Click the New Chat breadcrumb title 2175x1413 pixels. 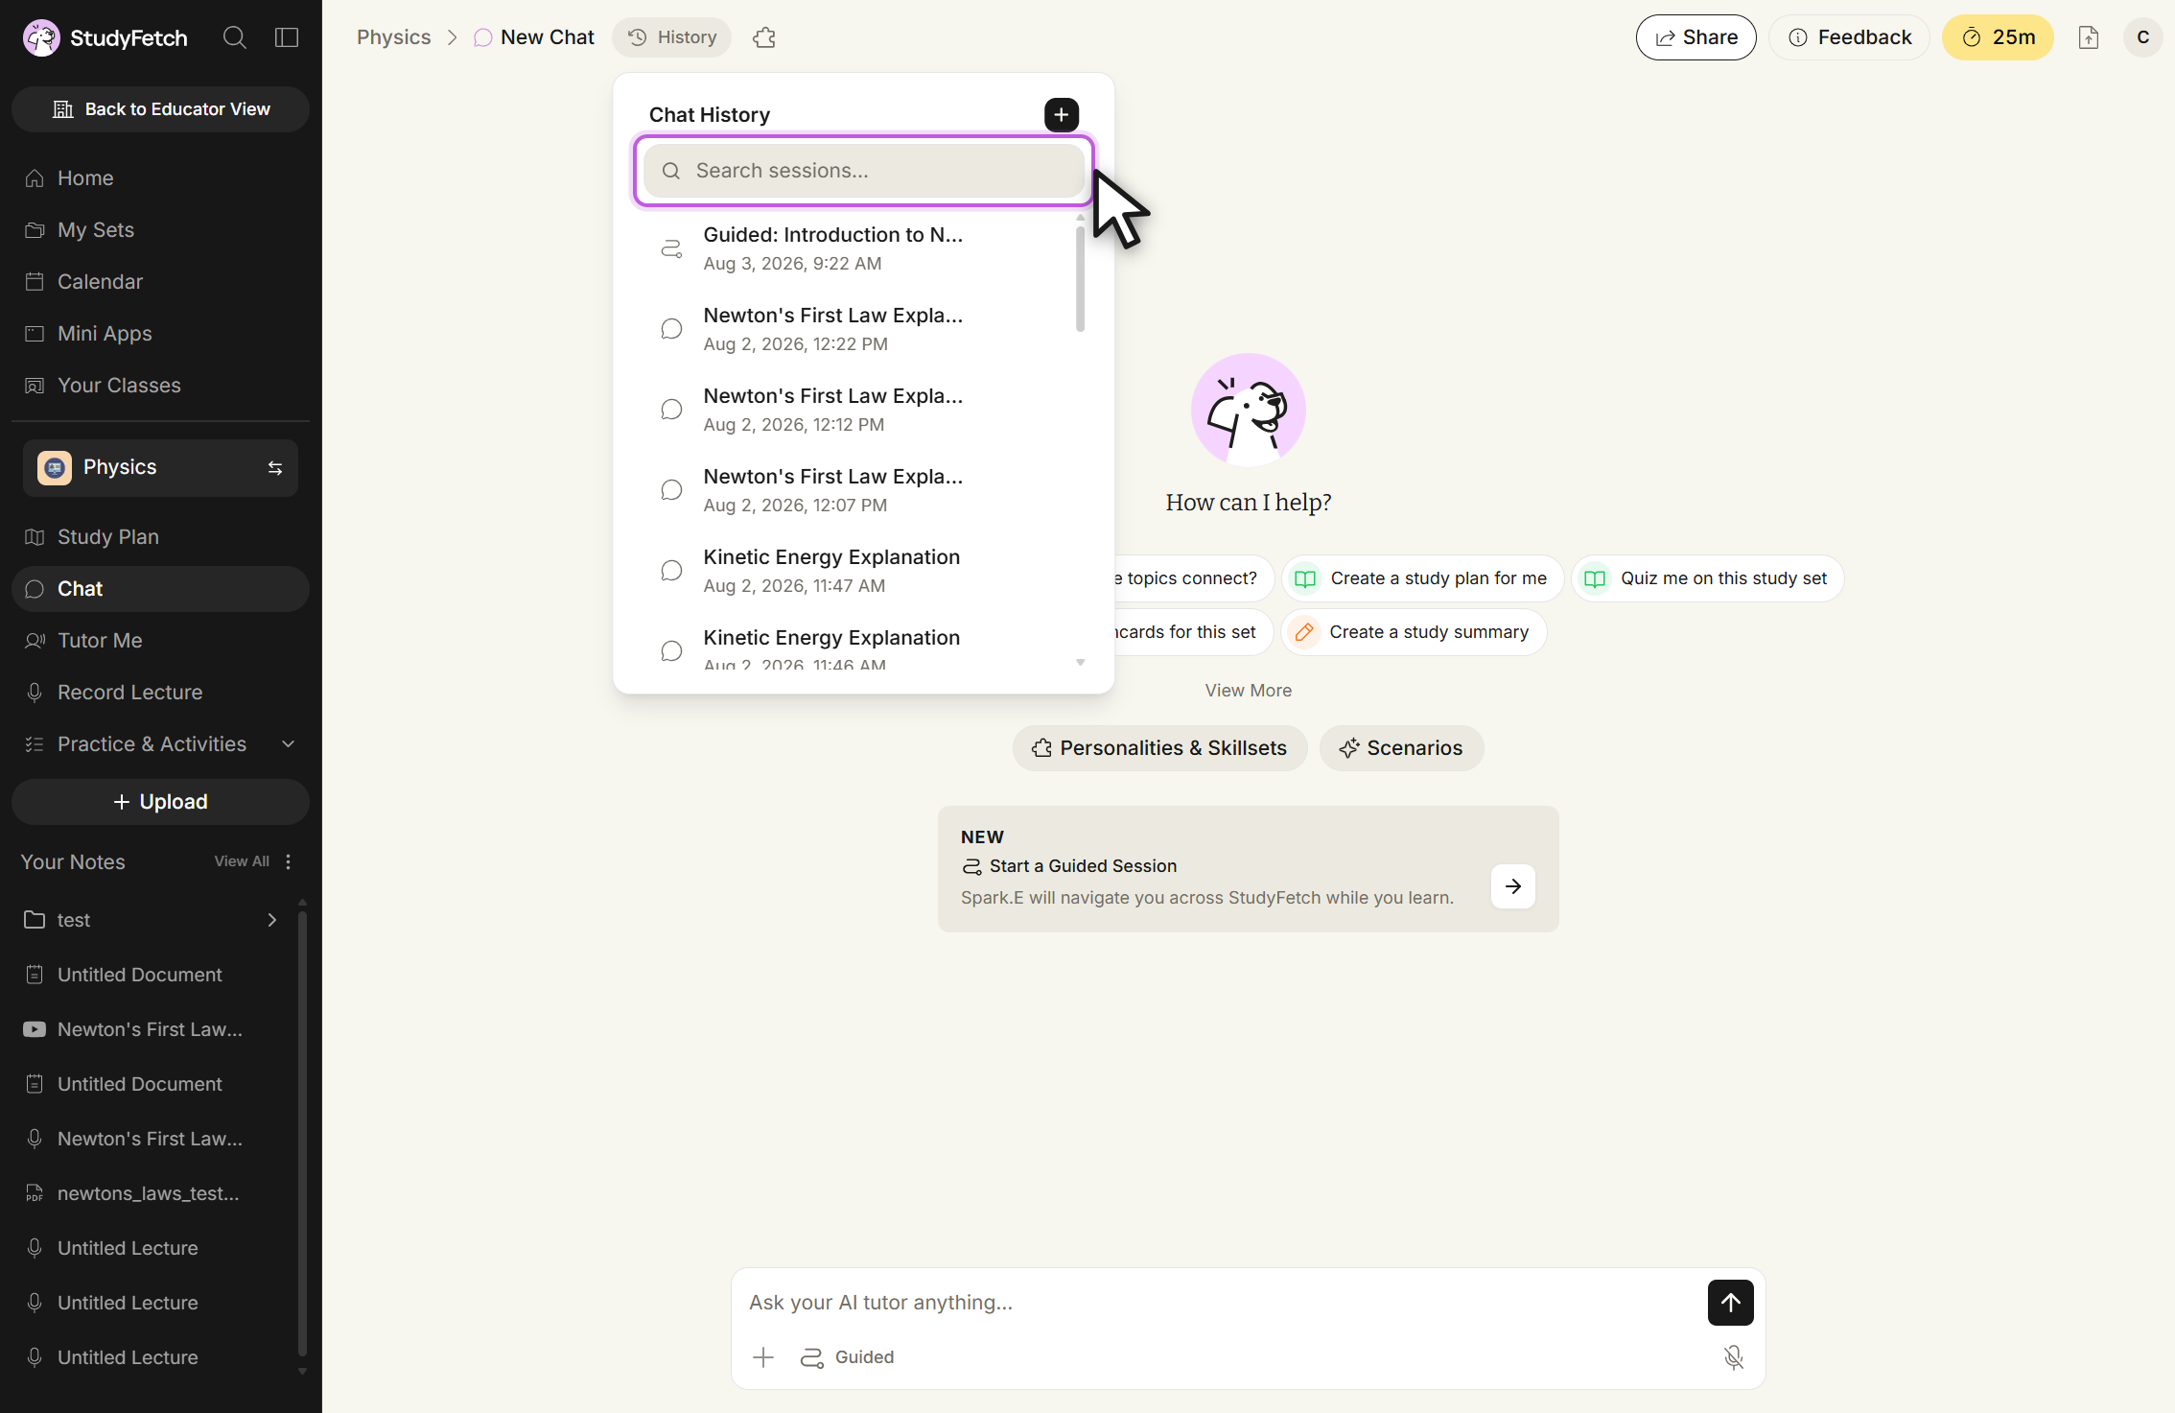point(548,37)
